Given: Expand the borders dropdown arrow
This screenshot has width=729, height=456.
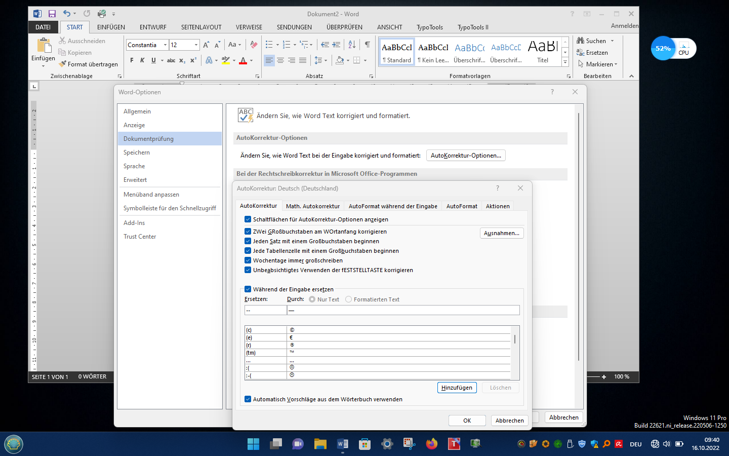Looking at the screenshot, I should (x=365, y=60).
